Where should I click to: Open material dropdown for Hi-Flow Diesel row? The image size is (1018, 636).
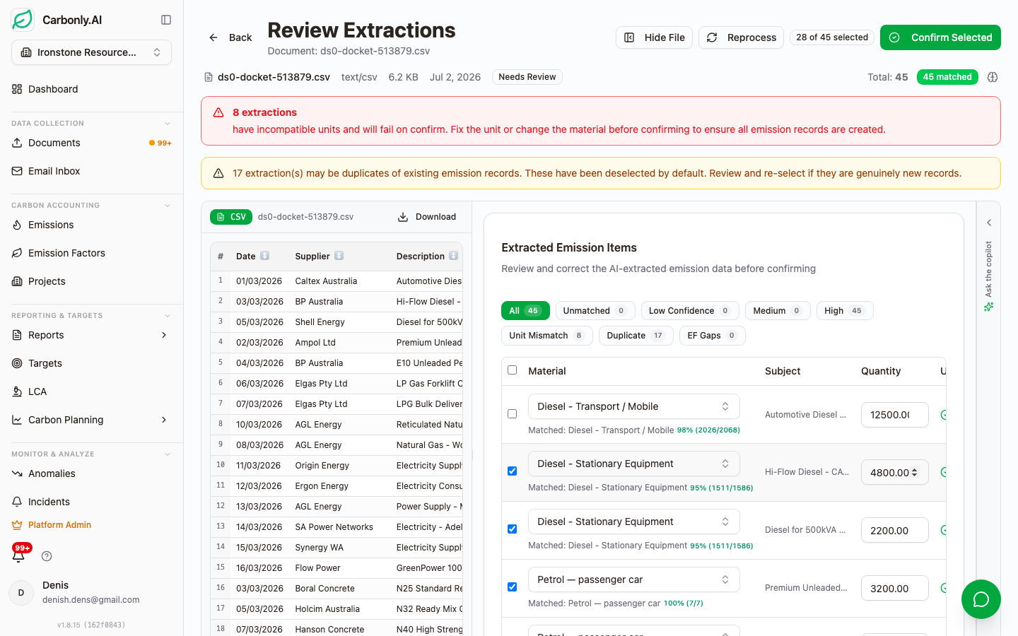pyautogui.click(x=634, y=464)
